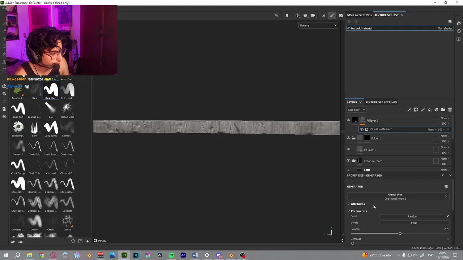
Task: Hide the Folder 1 layer
Action: coord(348,138)
